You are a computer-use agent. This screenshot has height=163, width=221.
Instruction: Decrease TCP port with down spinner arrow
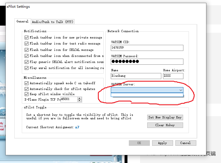pos(80,101)
